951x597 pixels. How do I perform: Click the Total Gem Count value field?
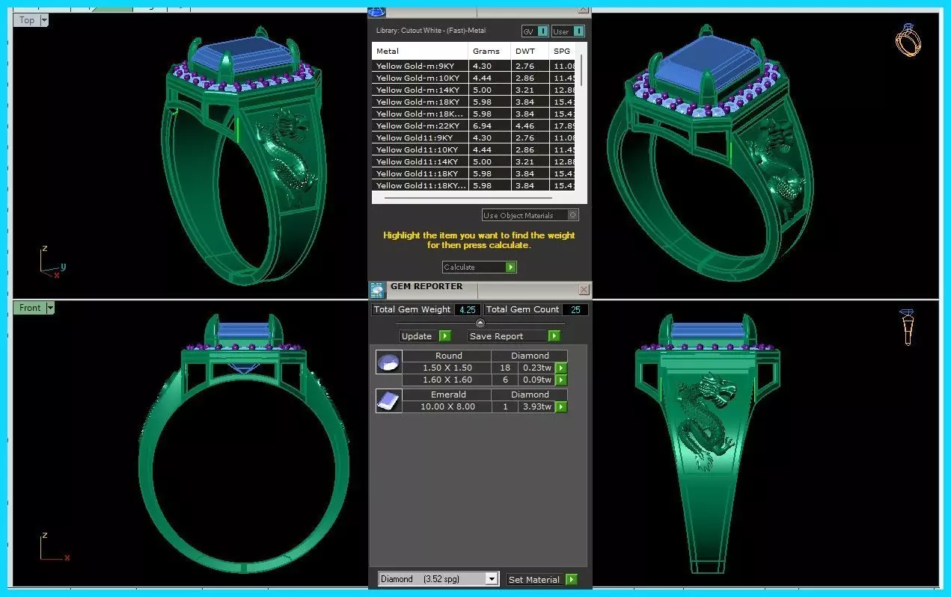(x=575, y=309)
